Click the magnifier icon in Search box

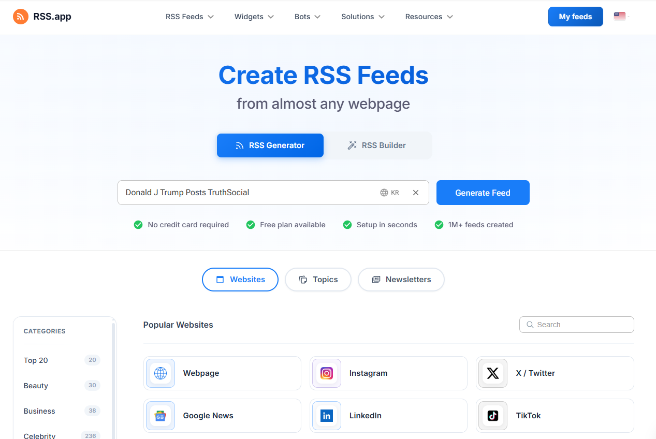click(x=530, y=325)
